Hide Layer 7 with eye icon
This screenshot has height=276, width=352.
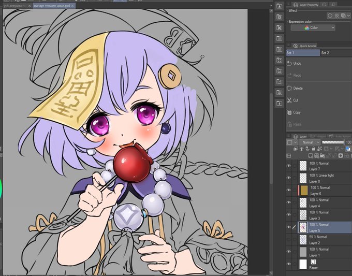pos(289,166)
